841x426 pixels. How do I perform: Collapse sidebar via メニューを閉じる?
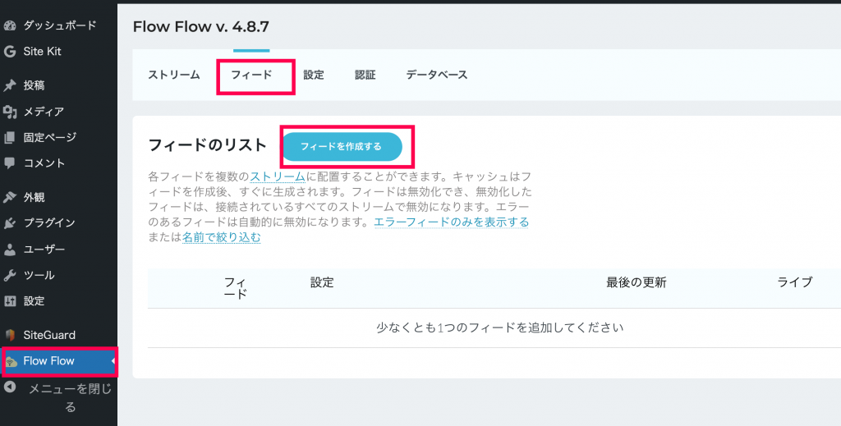click(71, 397)
